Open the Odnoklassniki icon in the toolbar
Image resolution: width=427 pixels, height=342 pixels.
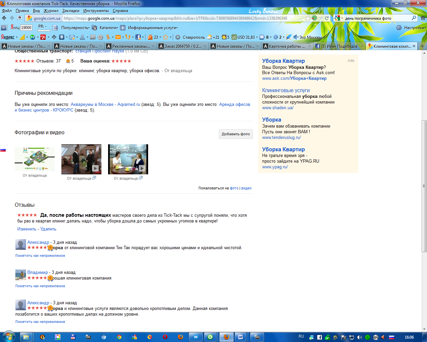(108, 37)
